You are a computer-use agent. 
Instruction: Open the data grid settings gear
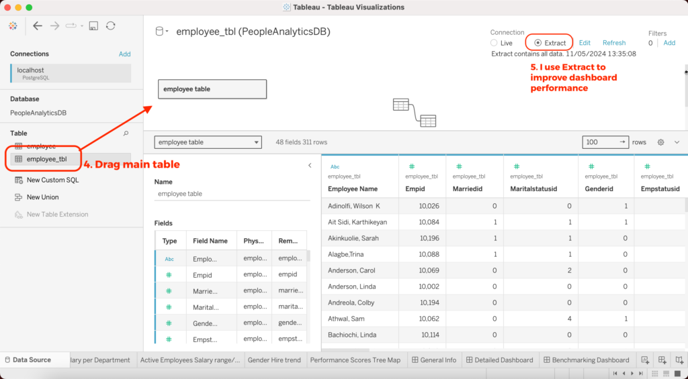(661, 142)
